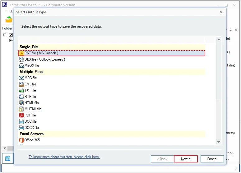Select the PST file icon
This screenshot has height=173, width=241.
click(21, 53)
